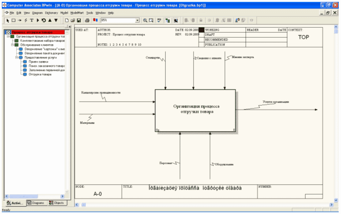Screen dimensions: 341x214
Task: Switch to the Activities tab
Action: point(15,203)
